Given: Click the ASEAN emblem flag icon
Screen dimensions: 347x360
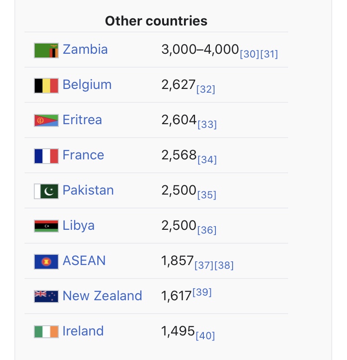Looking at the screenshot, I should 46,262.
